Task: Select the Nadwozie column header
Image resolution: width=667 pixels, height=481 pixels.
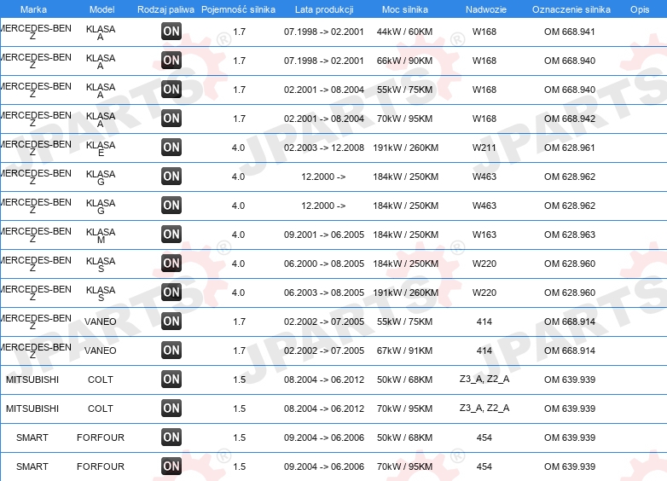Action: click(486, 9)
